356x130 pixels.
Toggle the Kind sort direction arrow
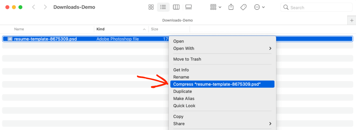[x=144, y=29]
